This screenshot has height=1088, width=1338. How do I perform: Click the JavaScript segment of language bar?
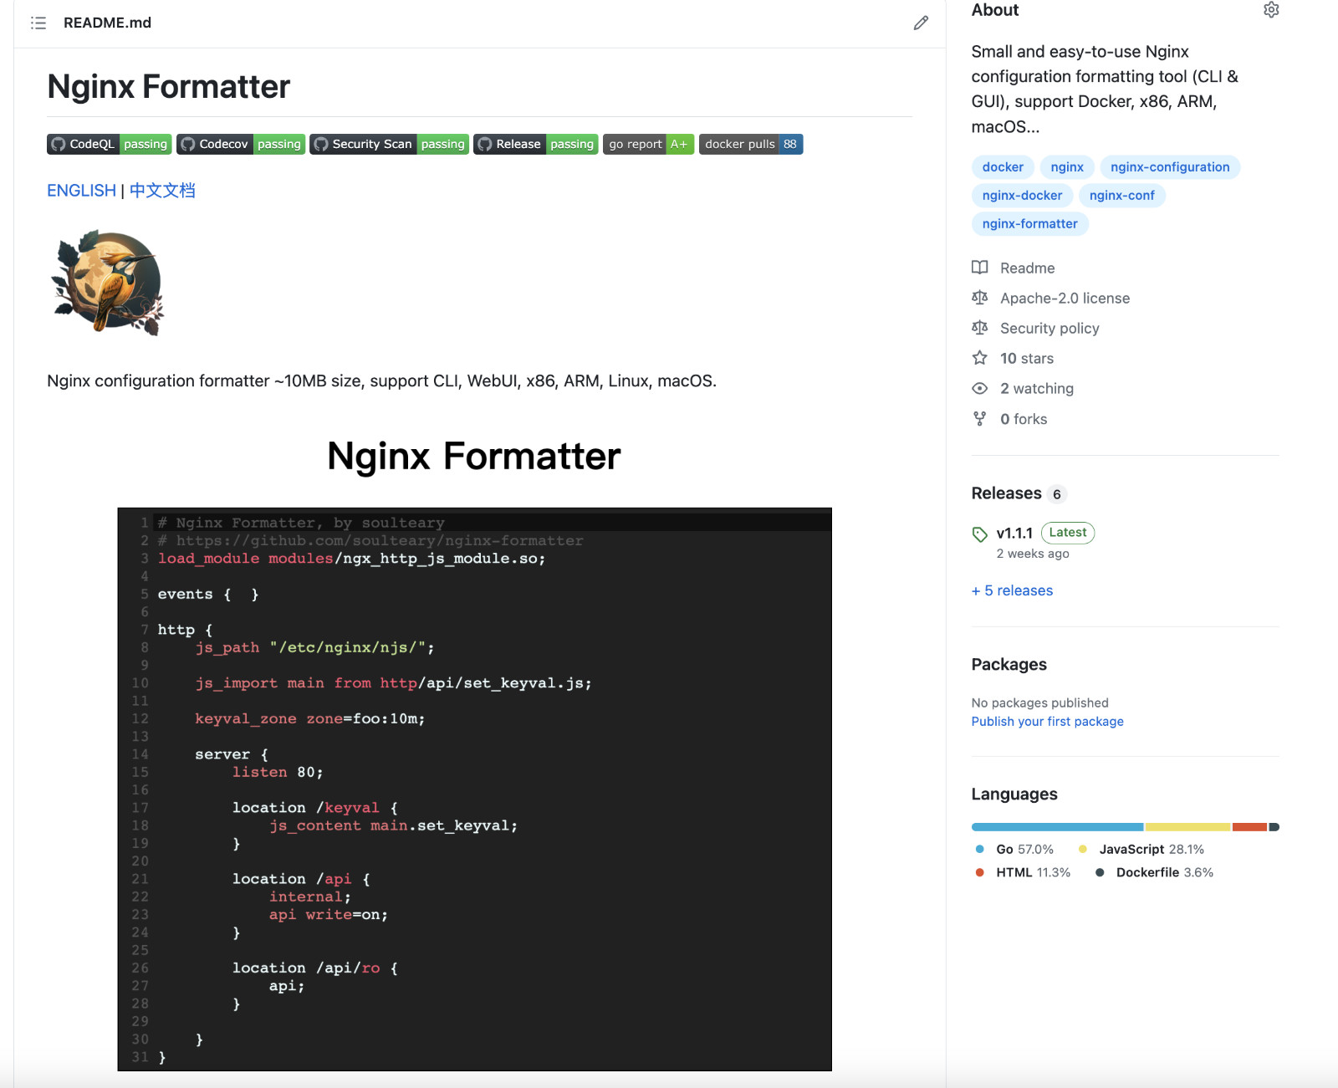(1187, 827)
